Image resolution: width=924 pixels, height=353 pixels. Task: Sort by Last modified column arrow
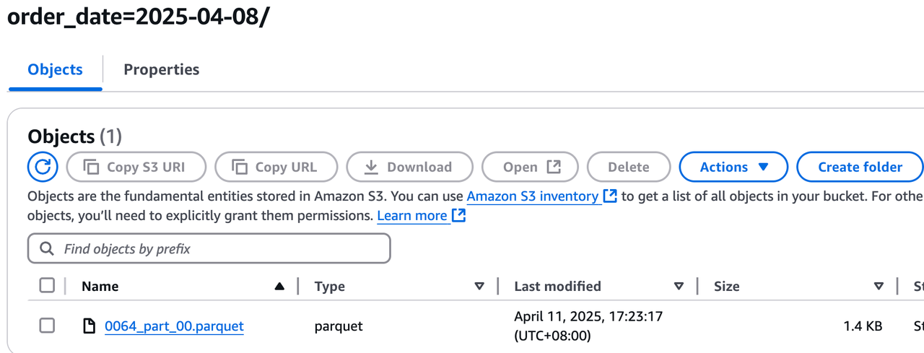[x=679, y=287]
